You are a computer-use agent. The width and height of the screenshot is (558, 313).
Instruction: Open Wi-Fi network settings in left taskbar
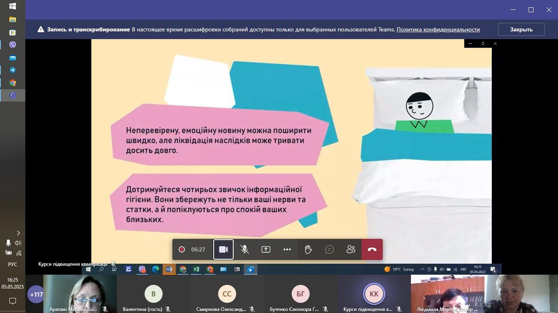click(18, 253)
